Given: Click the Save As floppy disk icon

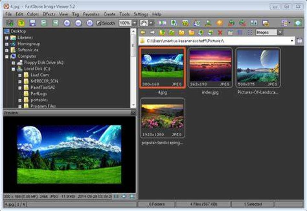Looking at the screenshot, I should click(x=32, y=23).
